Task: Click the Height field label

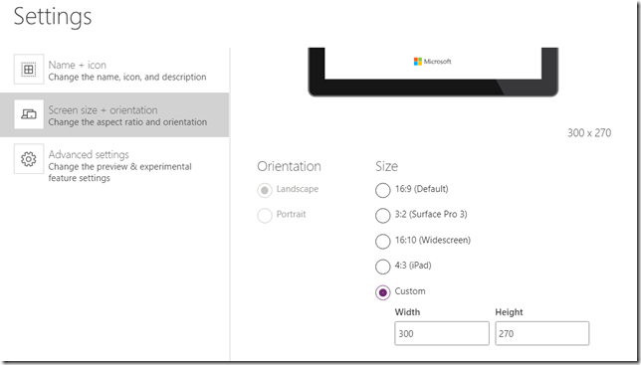Action: click(509, 312)
